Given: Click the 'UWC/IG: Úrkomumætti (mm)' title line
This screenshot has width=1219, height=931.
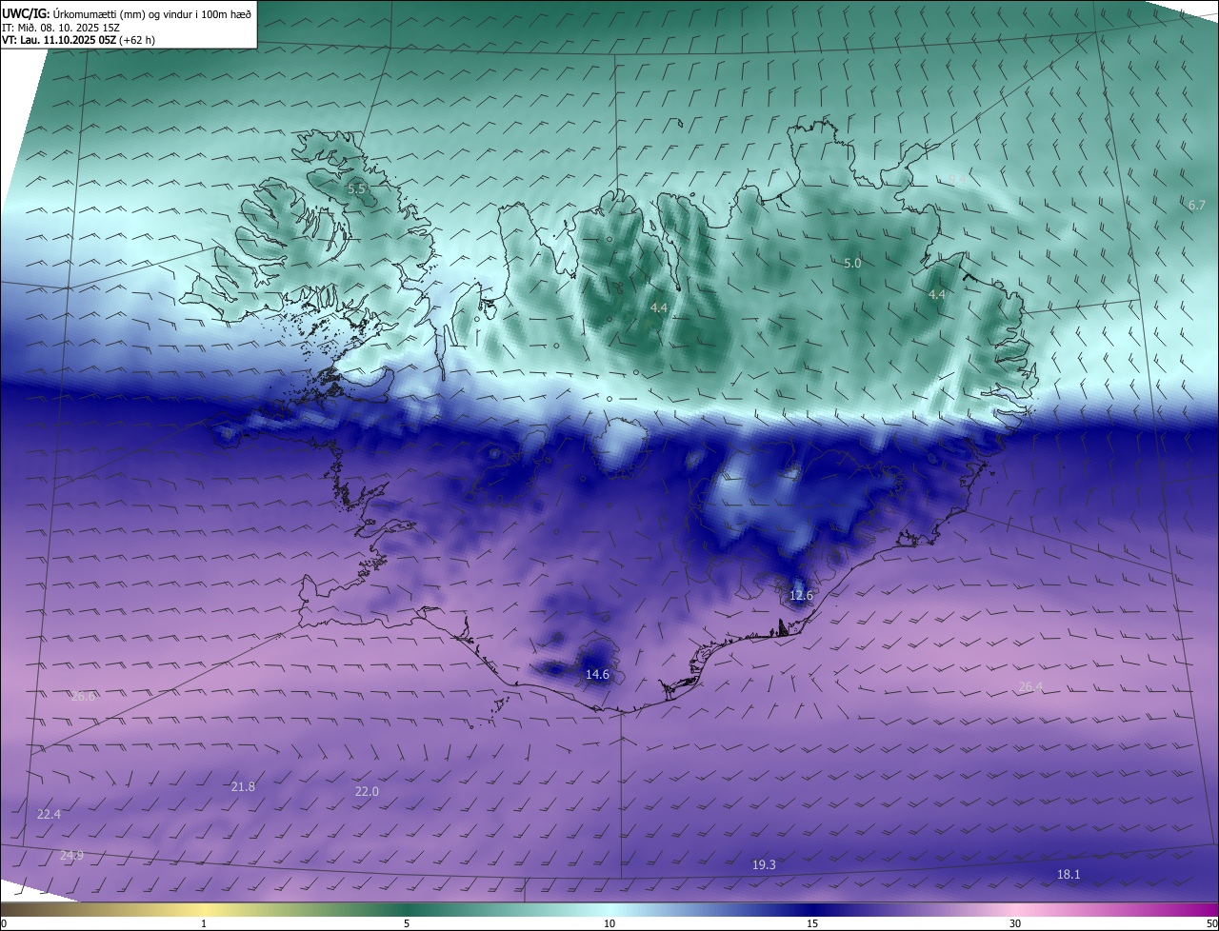Looking at the screenshot, I should 127,12.
